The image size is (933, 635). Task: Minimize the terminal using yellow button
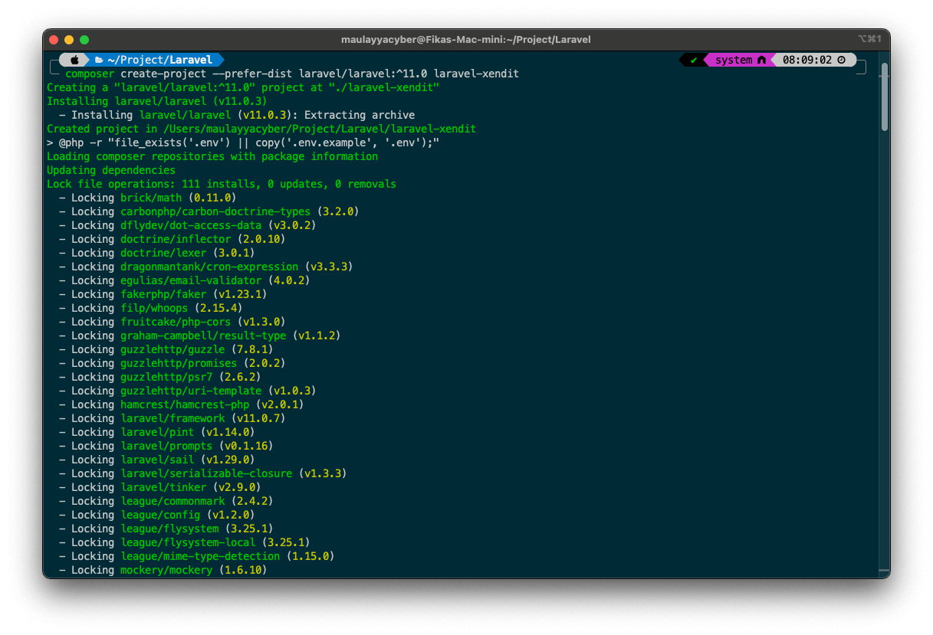tap(69, 39)
